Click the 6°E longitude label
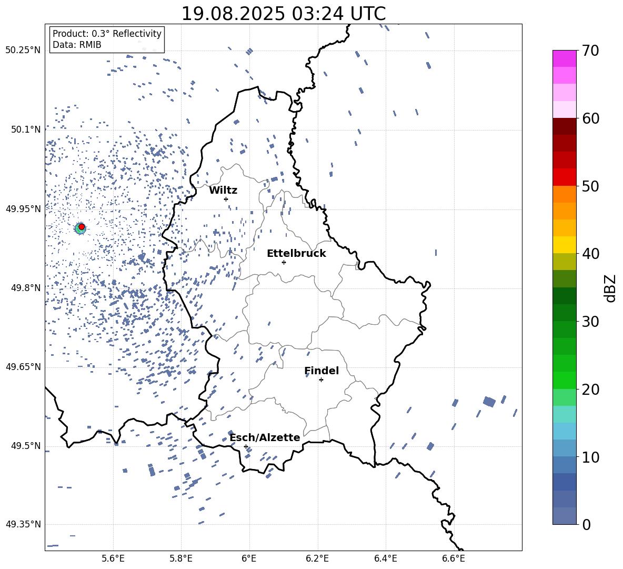The image size is (623, 569). point(249,558)
